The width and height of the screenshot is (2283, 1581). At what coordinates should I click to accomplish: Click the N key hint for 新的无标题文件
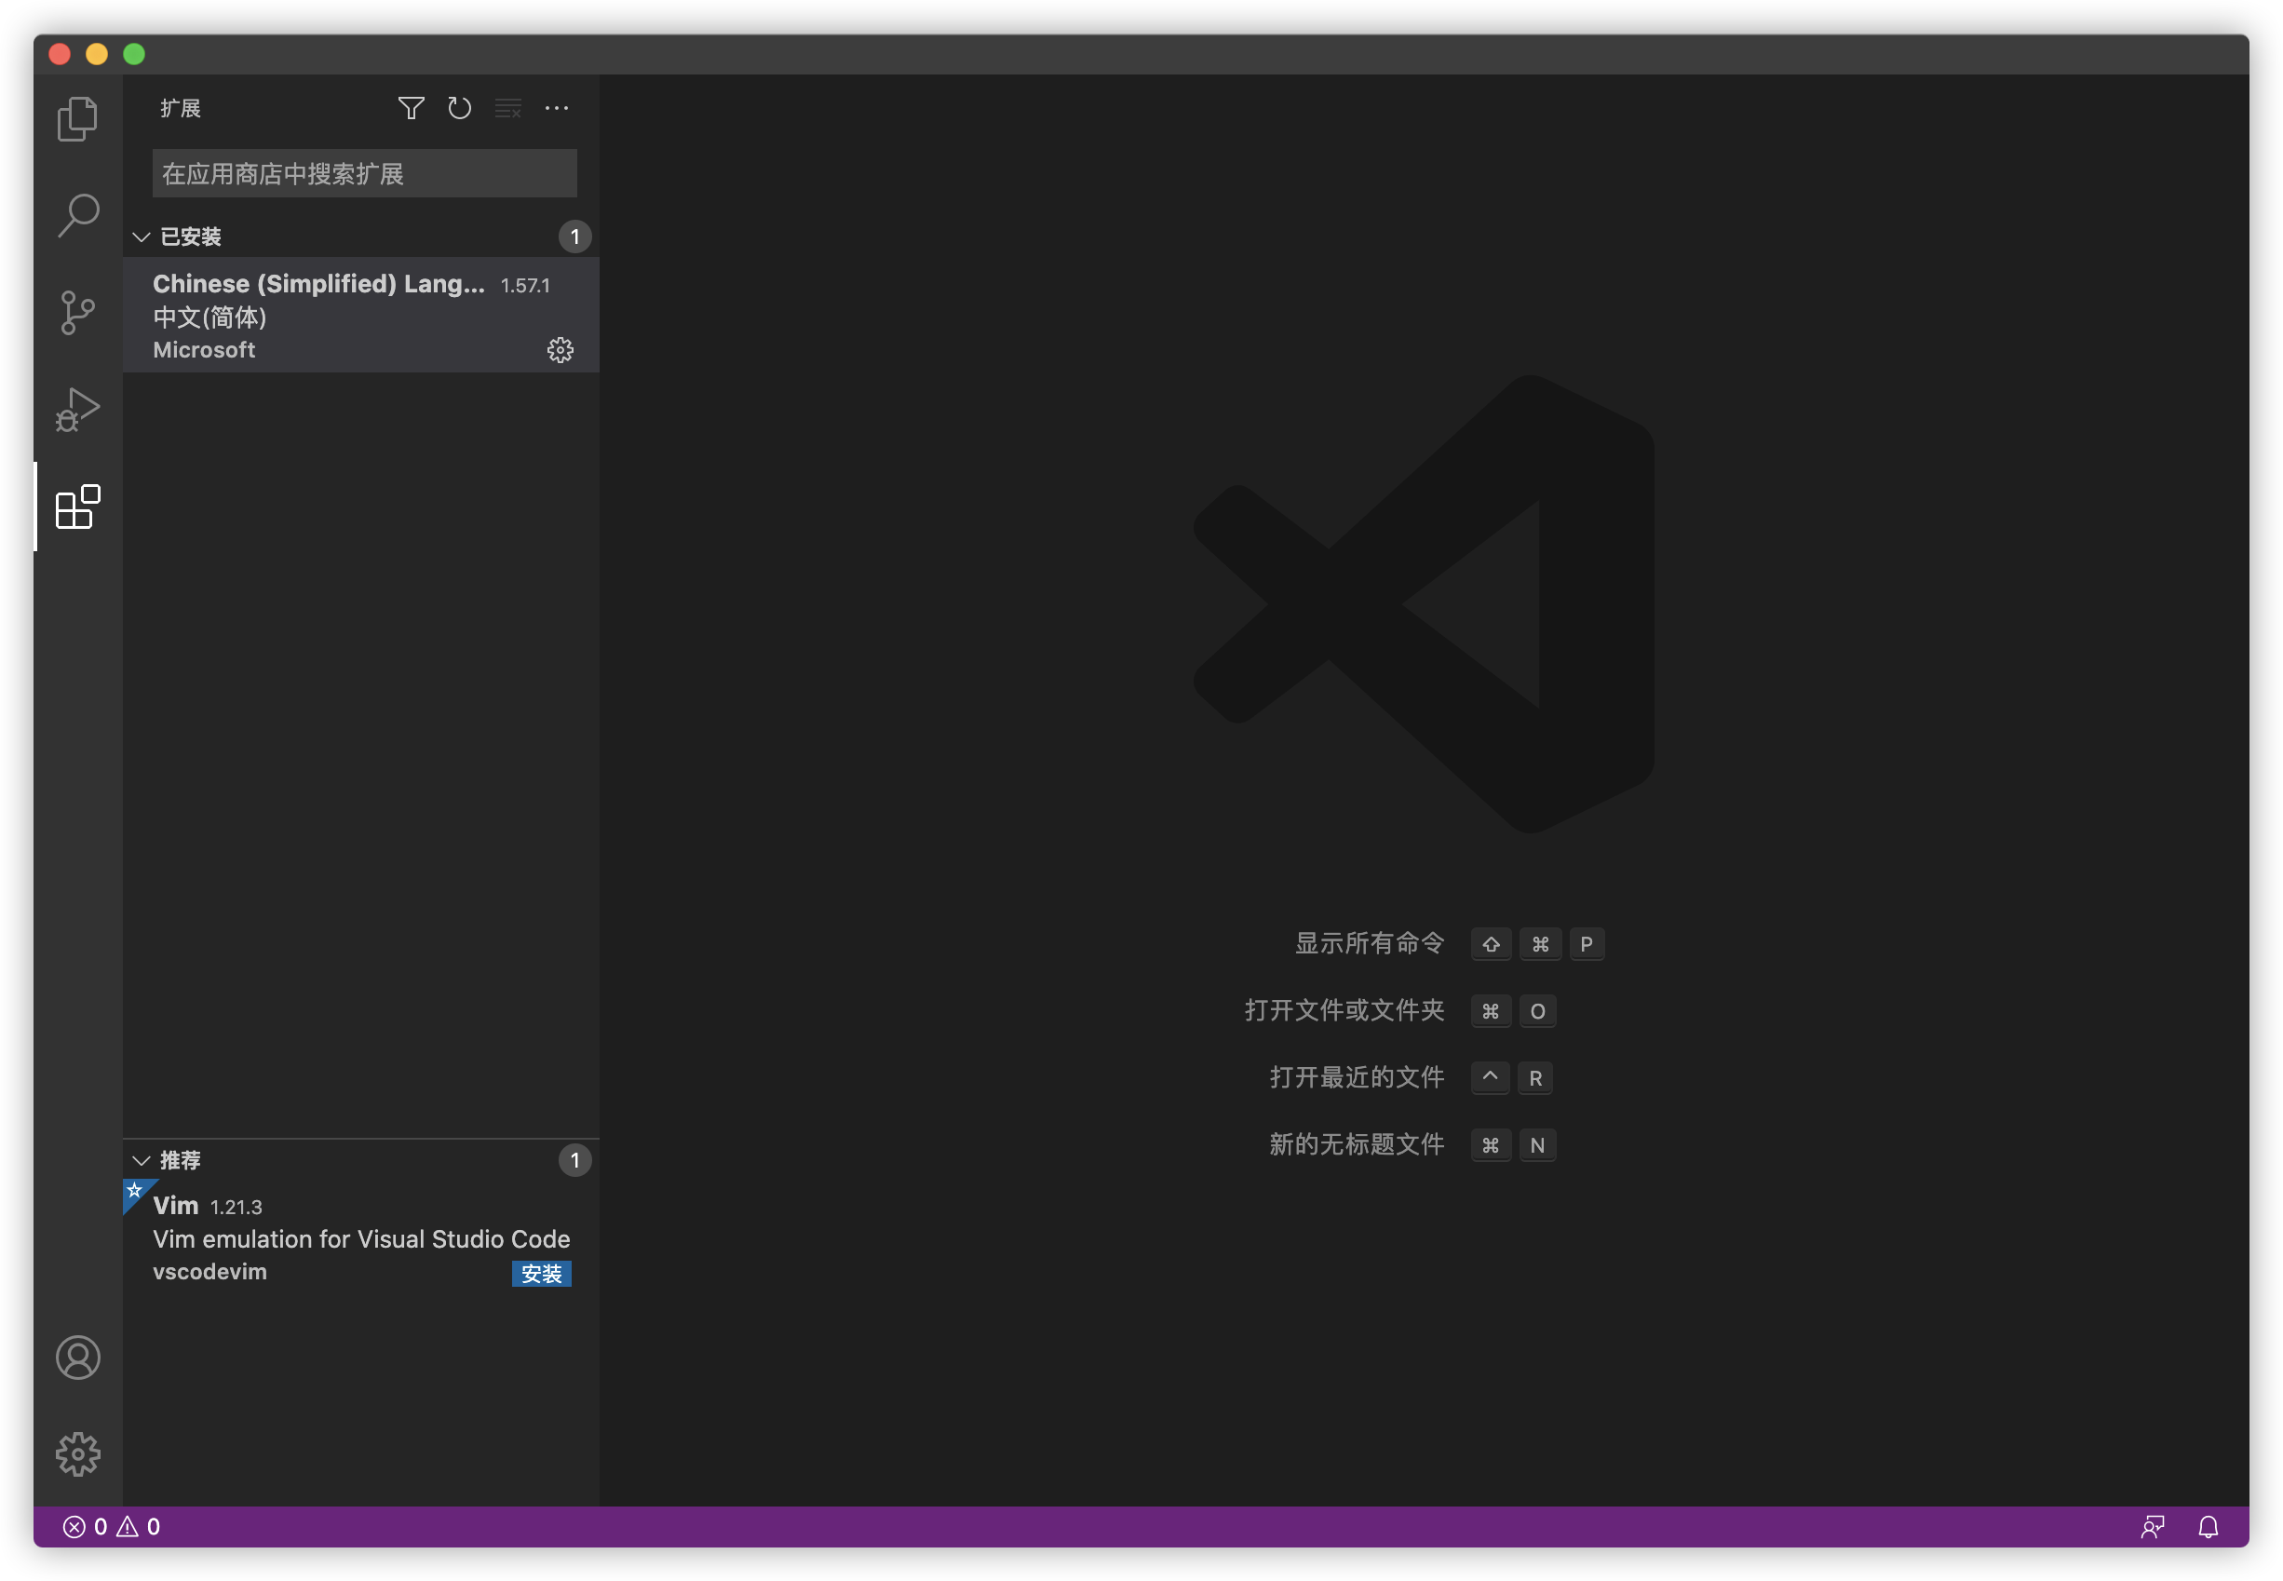pyautogui.click(x=1537, y=1145)
